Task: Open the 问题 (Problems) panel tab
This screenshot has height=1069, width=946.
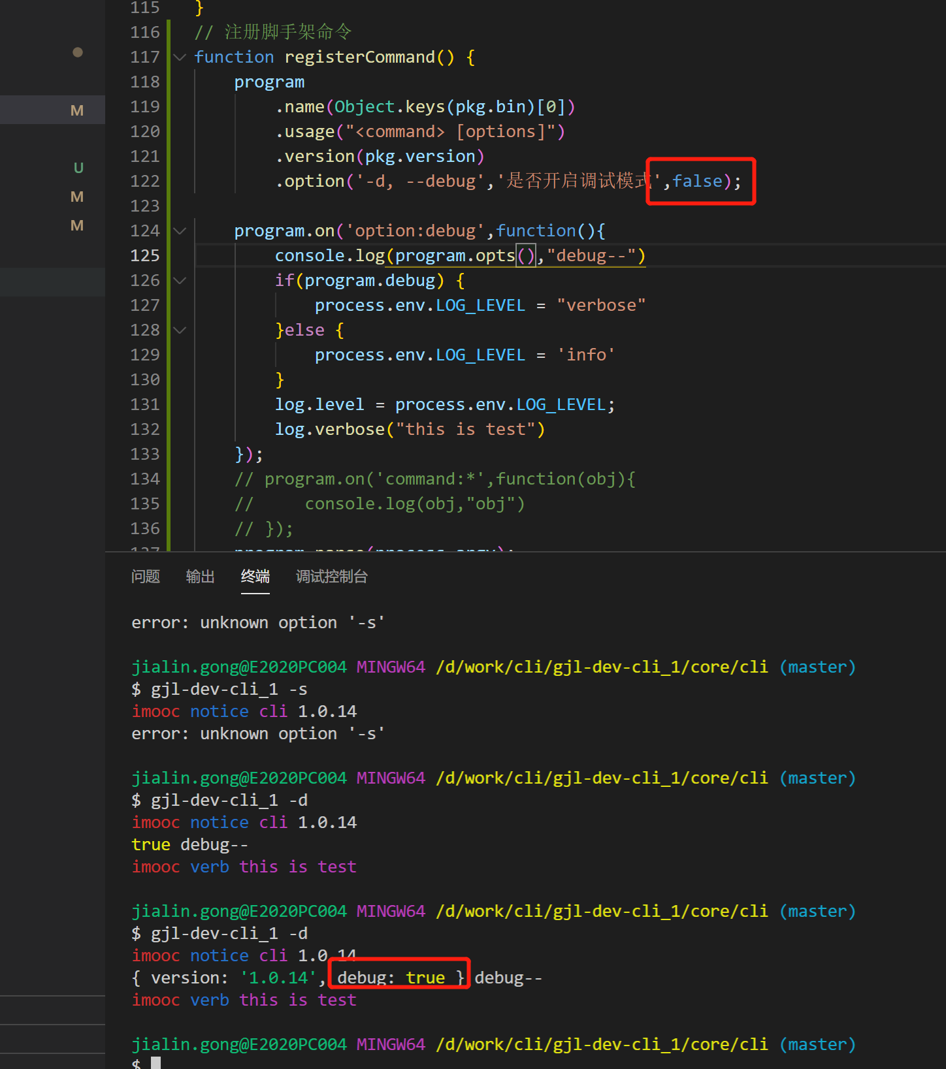Action: [146, 577]
